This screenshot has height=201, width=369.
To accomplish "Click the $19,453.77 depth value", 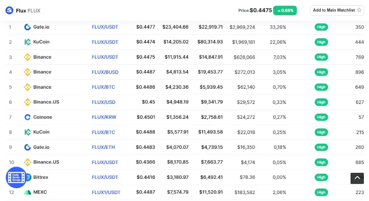I will (210, 72).
